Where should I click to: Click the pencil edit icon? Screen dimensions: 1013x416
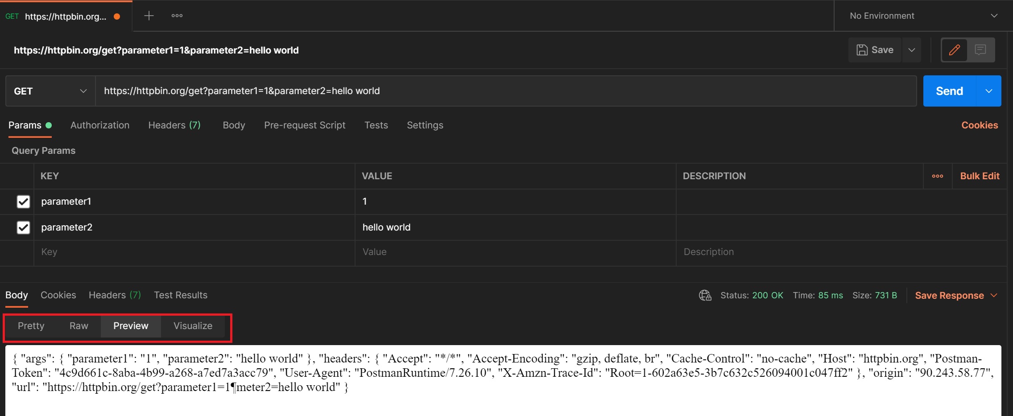coord(954,50)
